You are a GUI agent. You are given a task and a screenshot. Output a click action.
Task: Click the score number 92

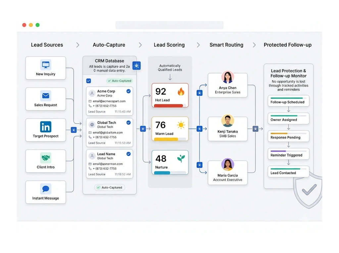161,92
